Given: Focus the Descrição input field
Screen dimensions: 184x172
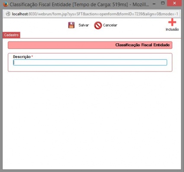Looking at the screenshot, I should click(90, 62).
